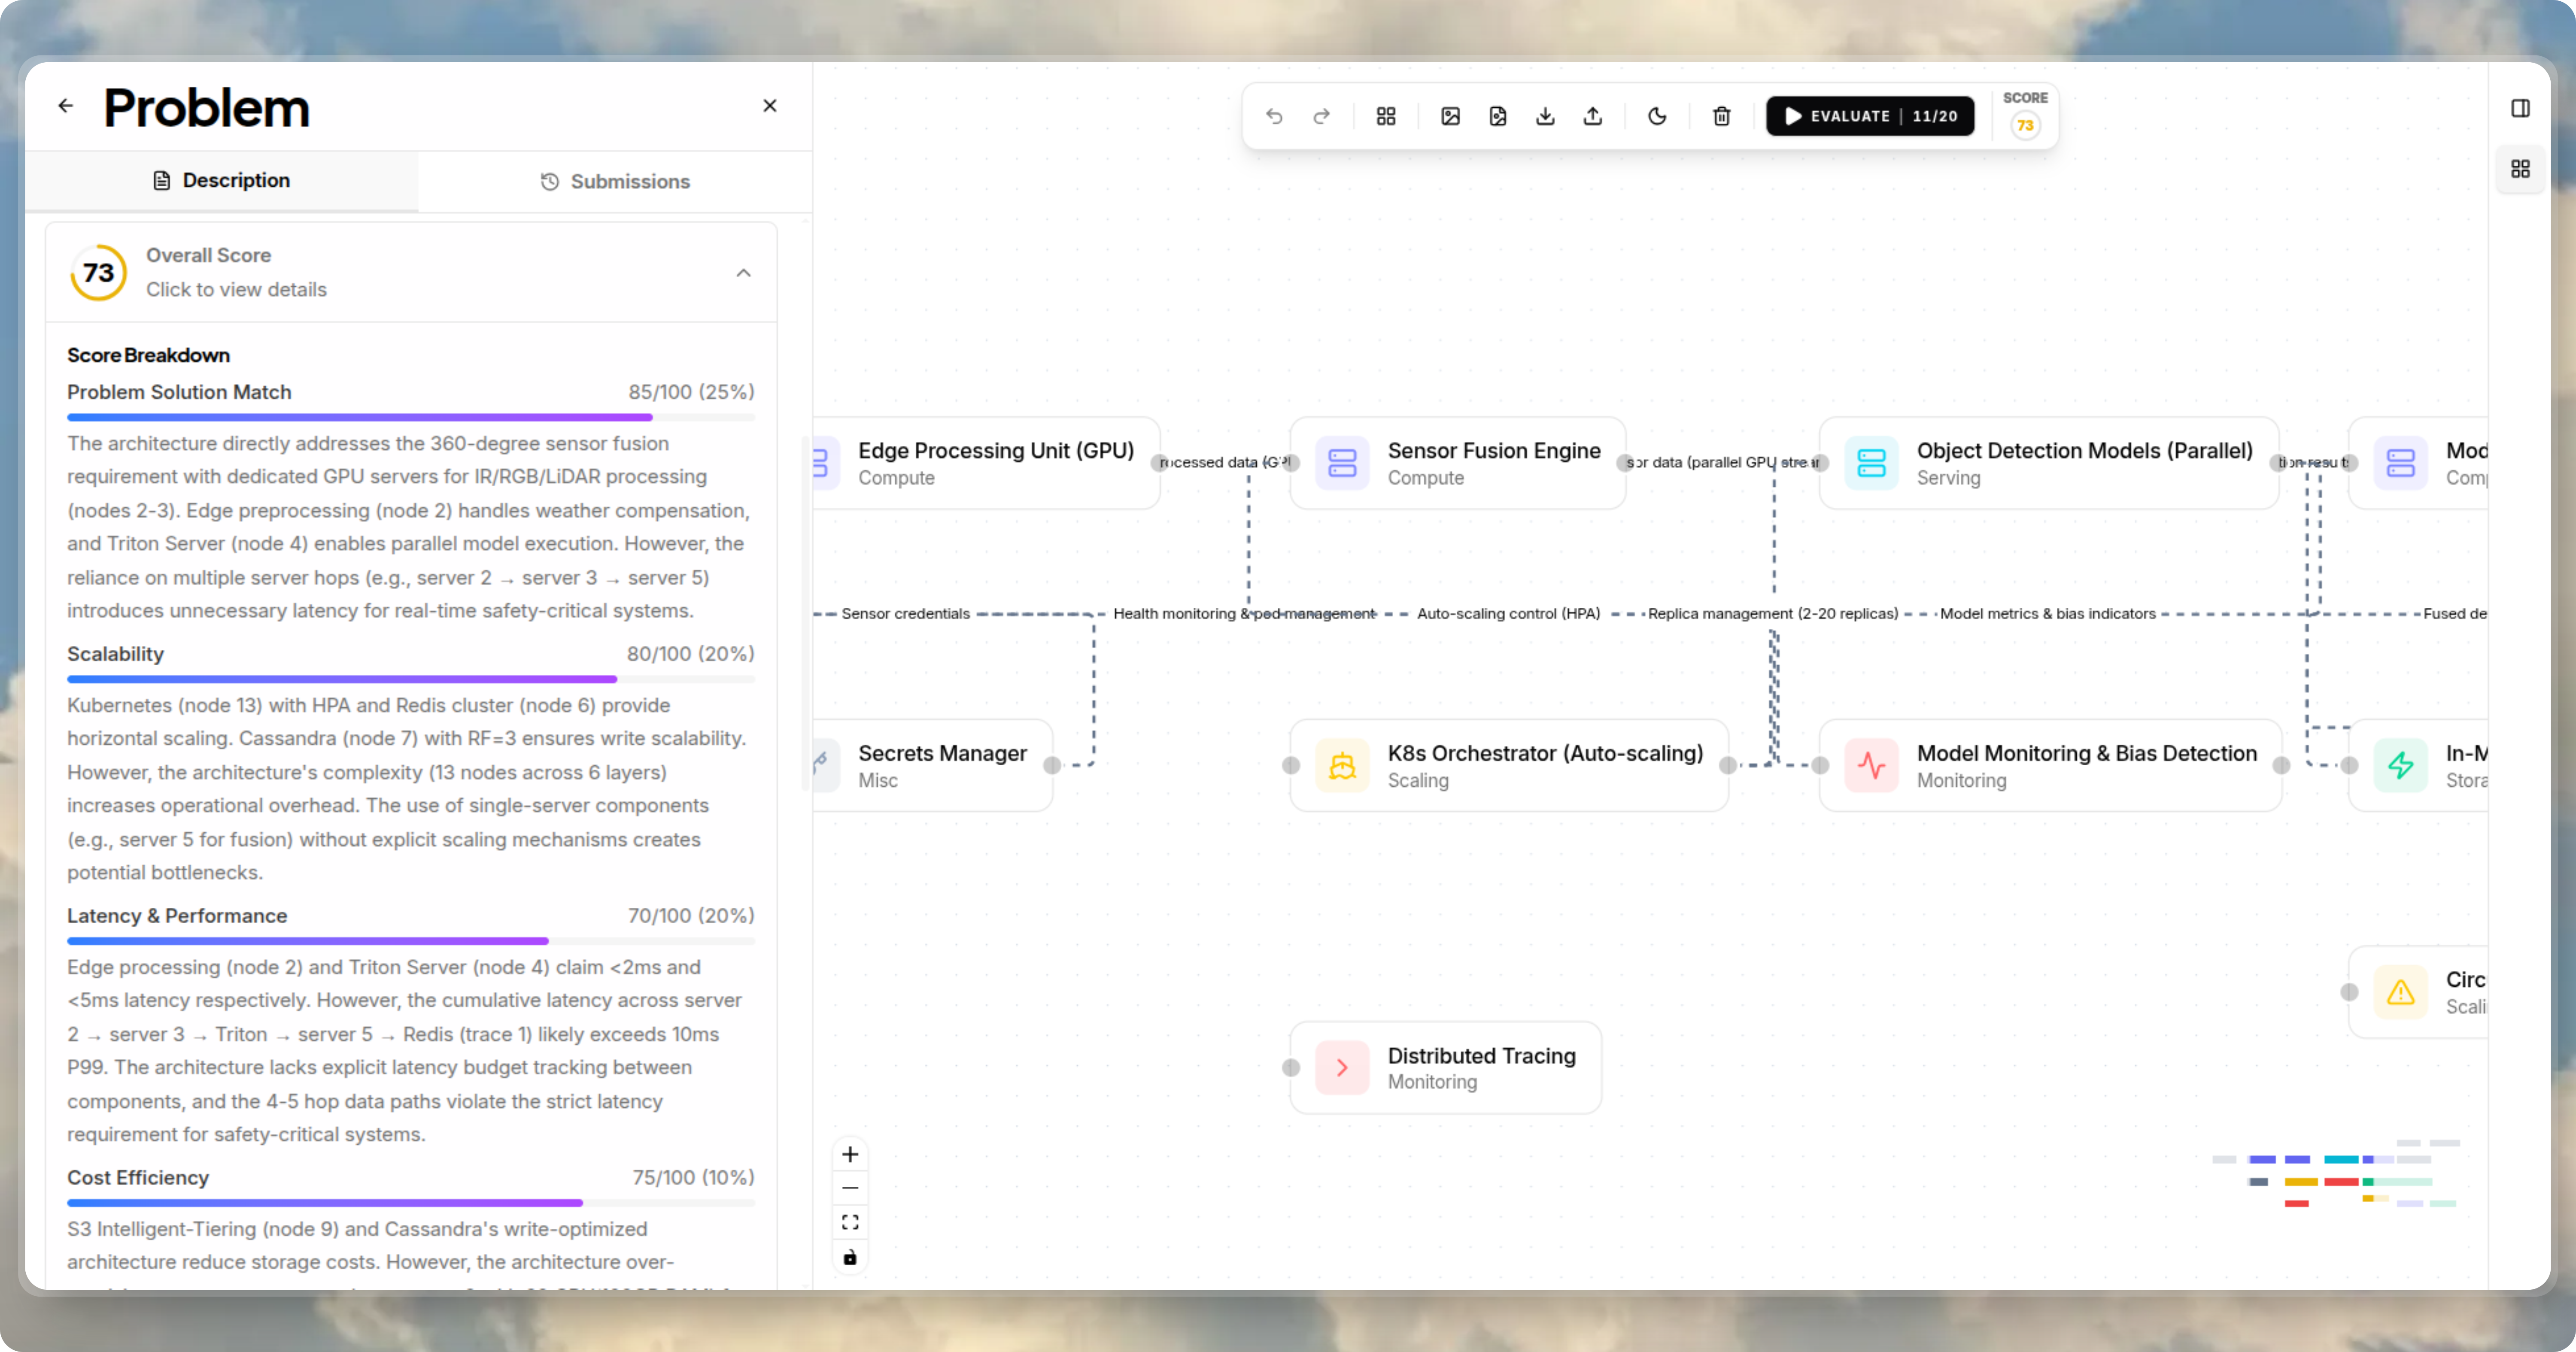Zoom in with the plus icon
The height and width of the screenshot is (1352, 2576).
click(851, 1154)
